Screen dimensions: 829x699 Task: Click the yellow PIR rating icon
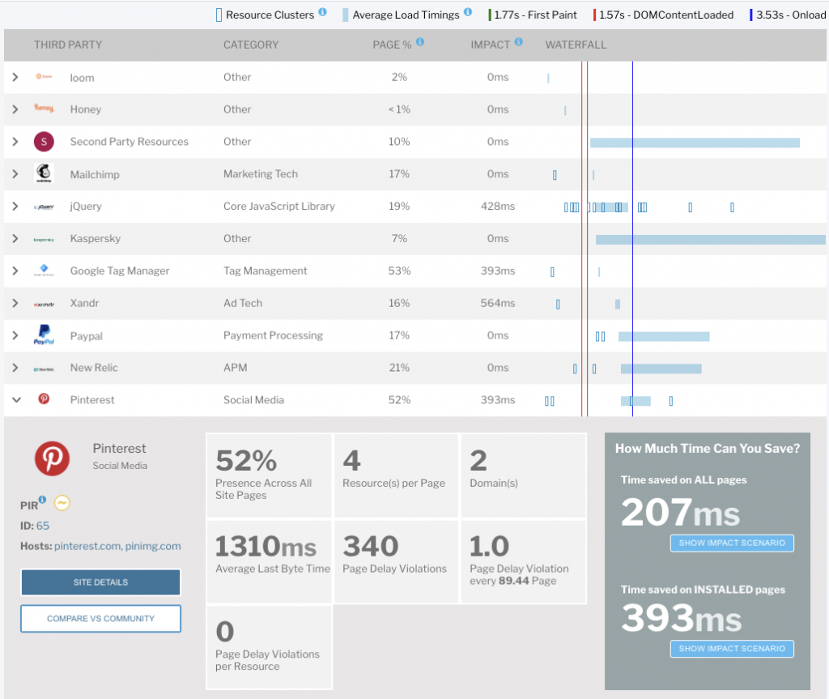(x=62, y=503)
